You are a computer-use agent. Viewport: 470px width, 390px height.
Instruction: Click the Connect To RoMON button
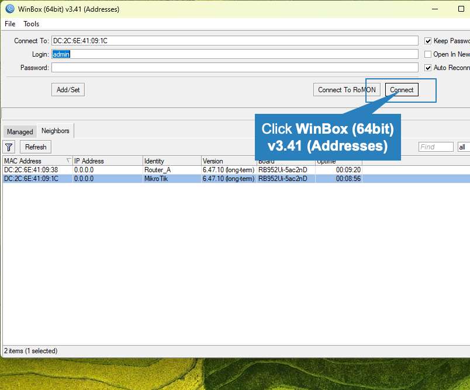347,90
